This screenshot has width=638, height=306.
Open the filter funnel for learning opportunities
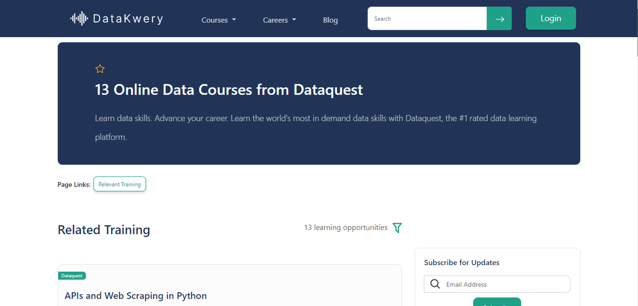point(397,228)
